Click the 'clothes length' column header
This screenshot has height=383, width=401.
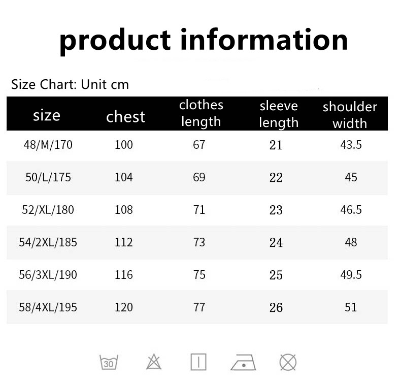(x=201, y=113)
